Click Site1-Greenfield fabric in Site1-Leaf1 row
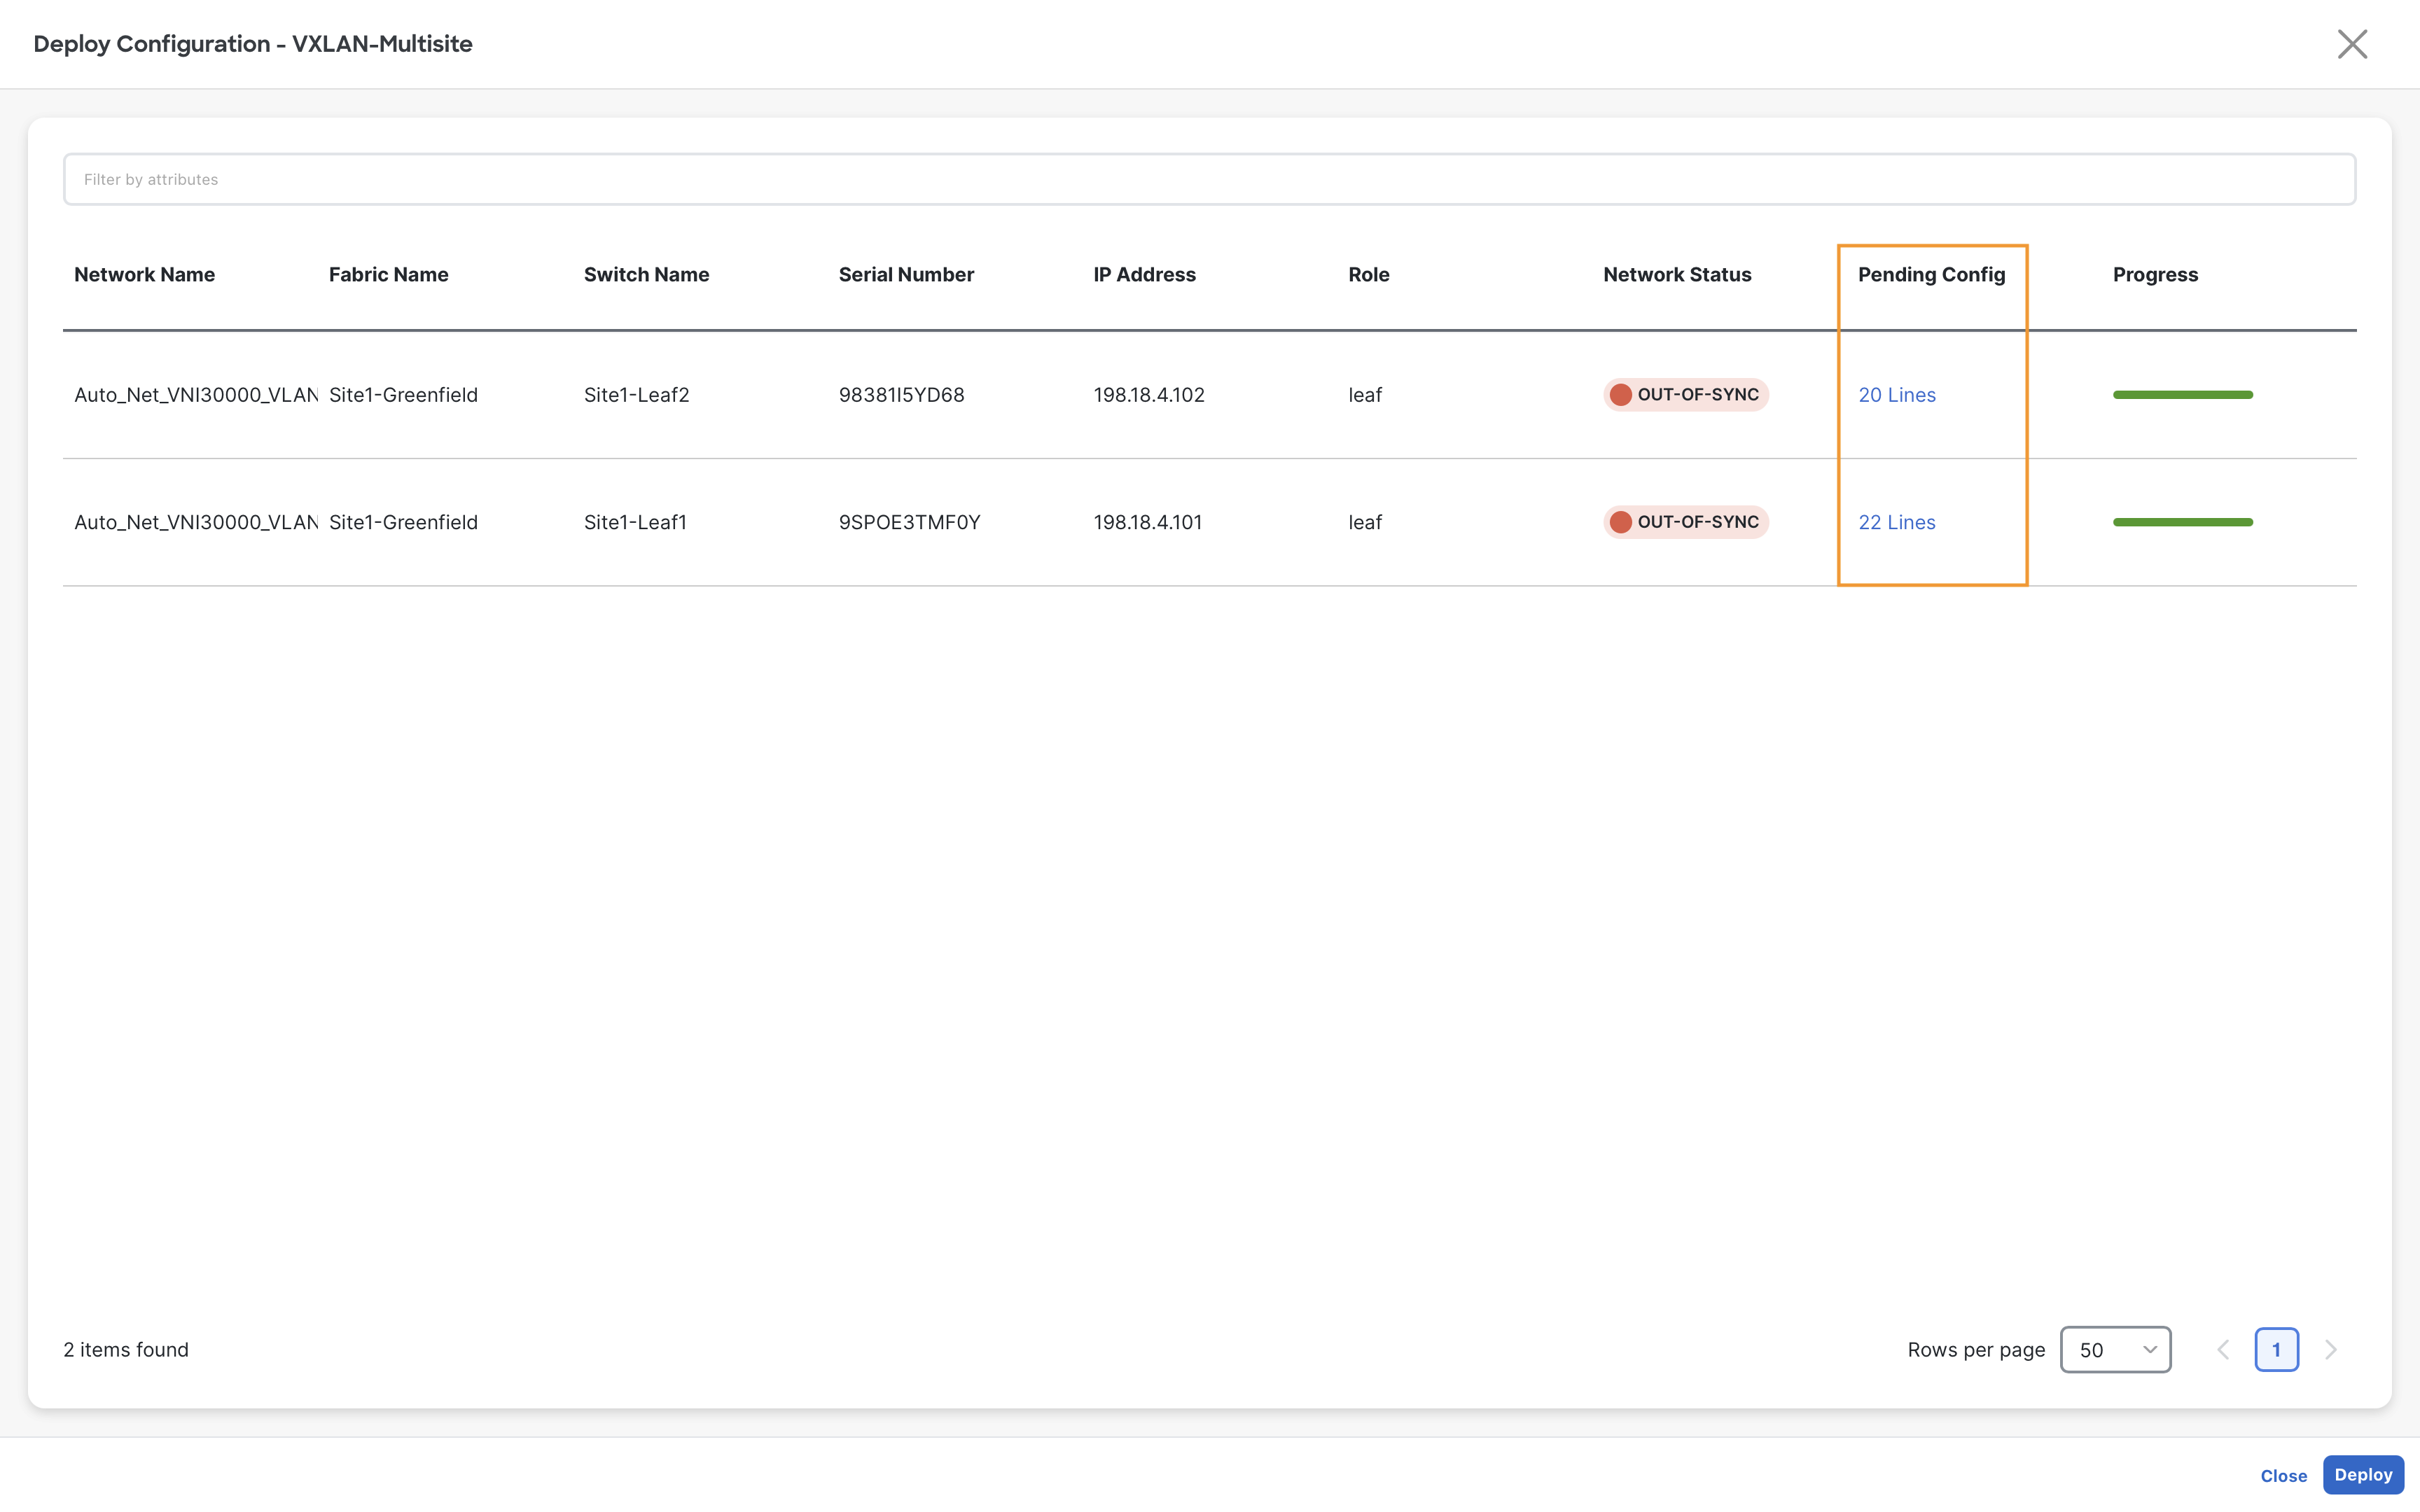Viewport: 2420px width, 1512px height. [403, 522]
